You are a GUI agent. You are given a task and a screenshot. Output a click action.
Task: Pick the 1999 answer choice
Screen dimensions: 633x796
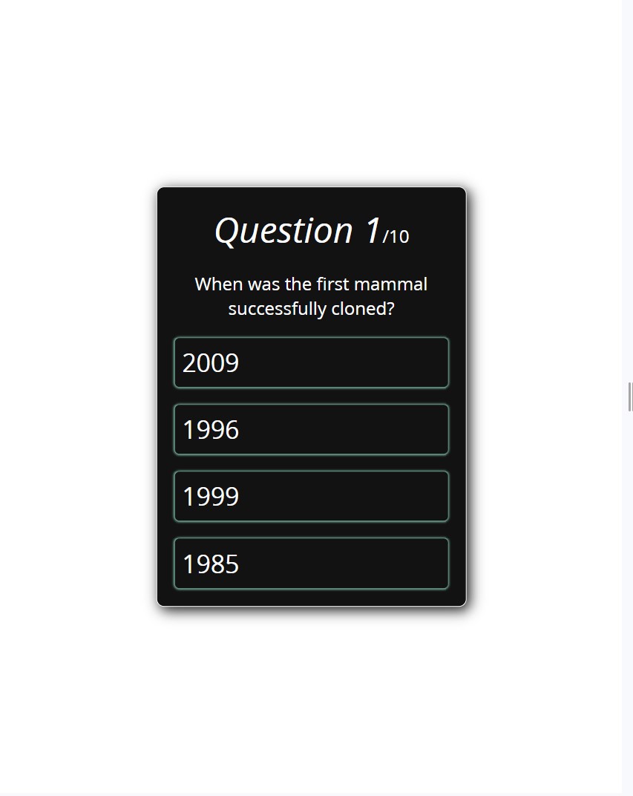tap(311, 497)
